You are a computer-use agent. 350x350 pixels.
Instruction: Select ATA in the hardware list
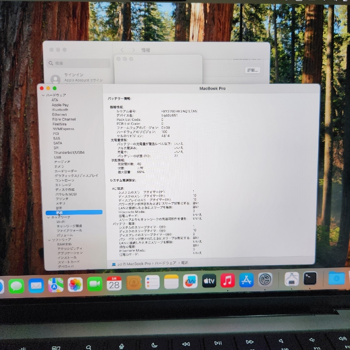click(55, 100)
